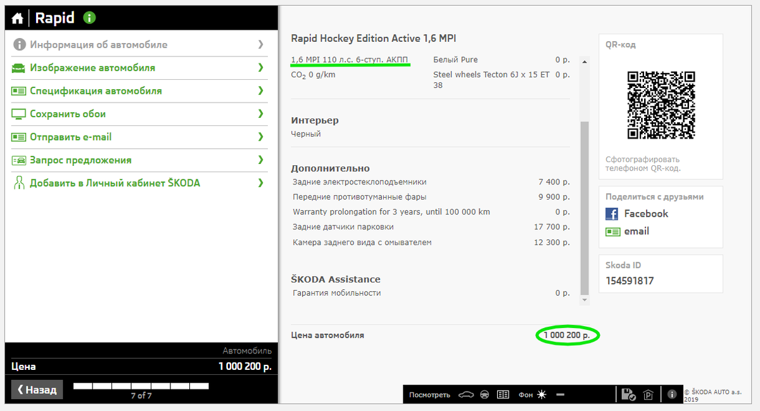Click the Skoda ID number 154591817
The height and width of the screenshot is (411, 760).
pos(630,281)
